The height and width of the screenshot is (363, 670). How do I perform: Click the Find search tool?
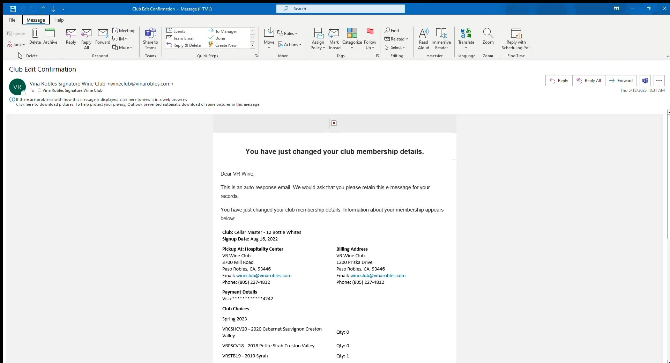pos(392,30)
